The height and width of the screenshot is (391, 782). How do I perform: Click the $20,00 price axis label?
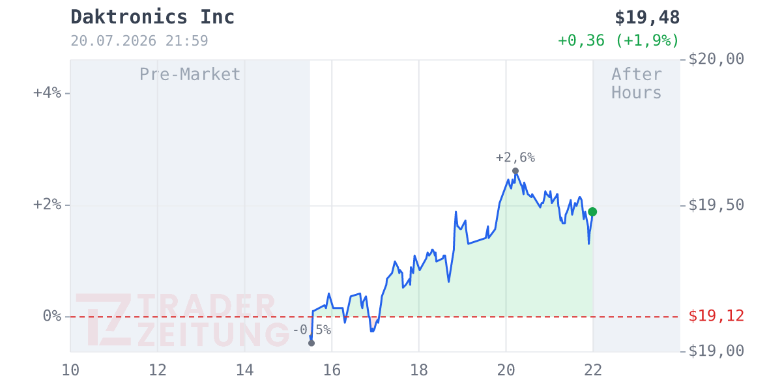tap(717, 59)
